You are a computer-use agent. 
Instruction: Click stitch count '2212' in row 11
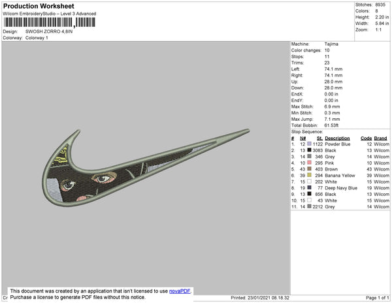(318, 206)
